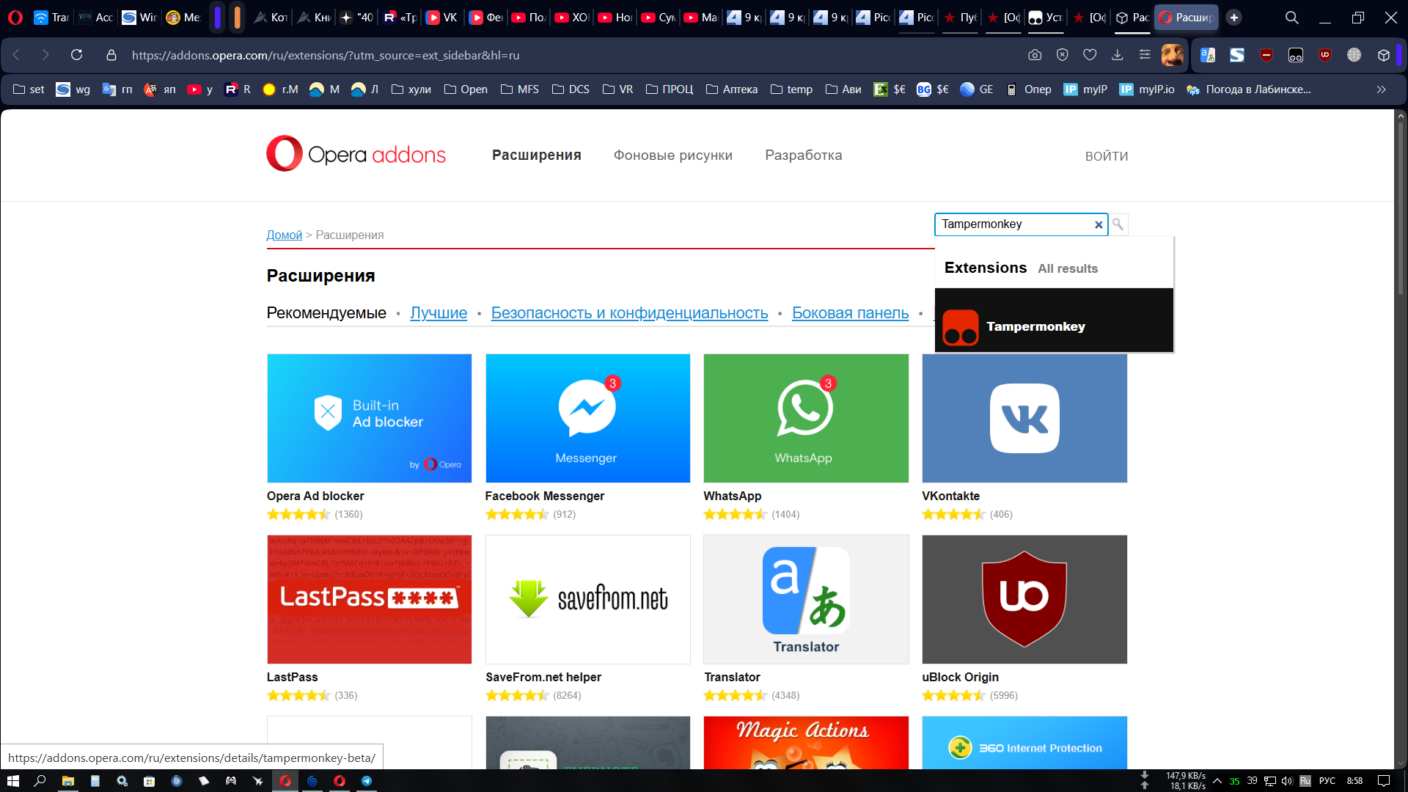The height and width of the screenshot is (792, 1408).
Task: Switch to Фоновые рисунки section
Action: (x=672, y=155)
